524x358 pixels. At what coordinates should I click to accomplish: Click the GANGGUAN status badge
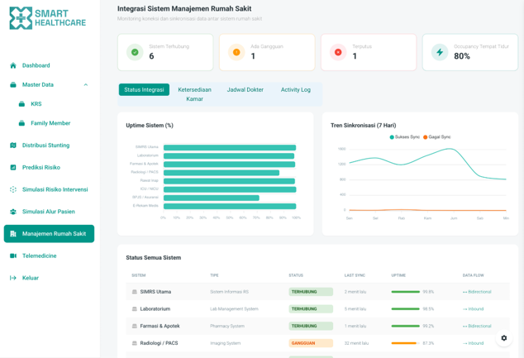[x=311, y=343]
